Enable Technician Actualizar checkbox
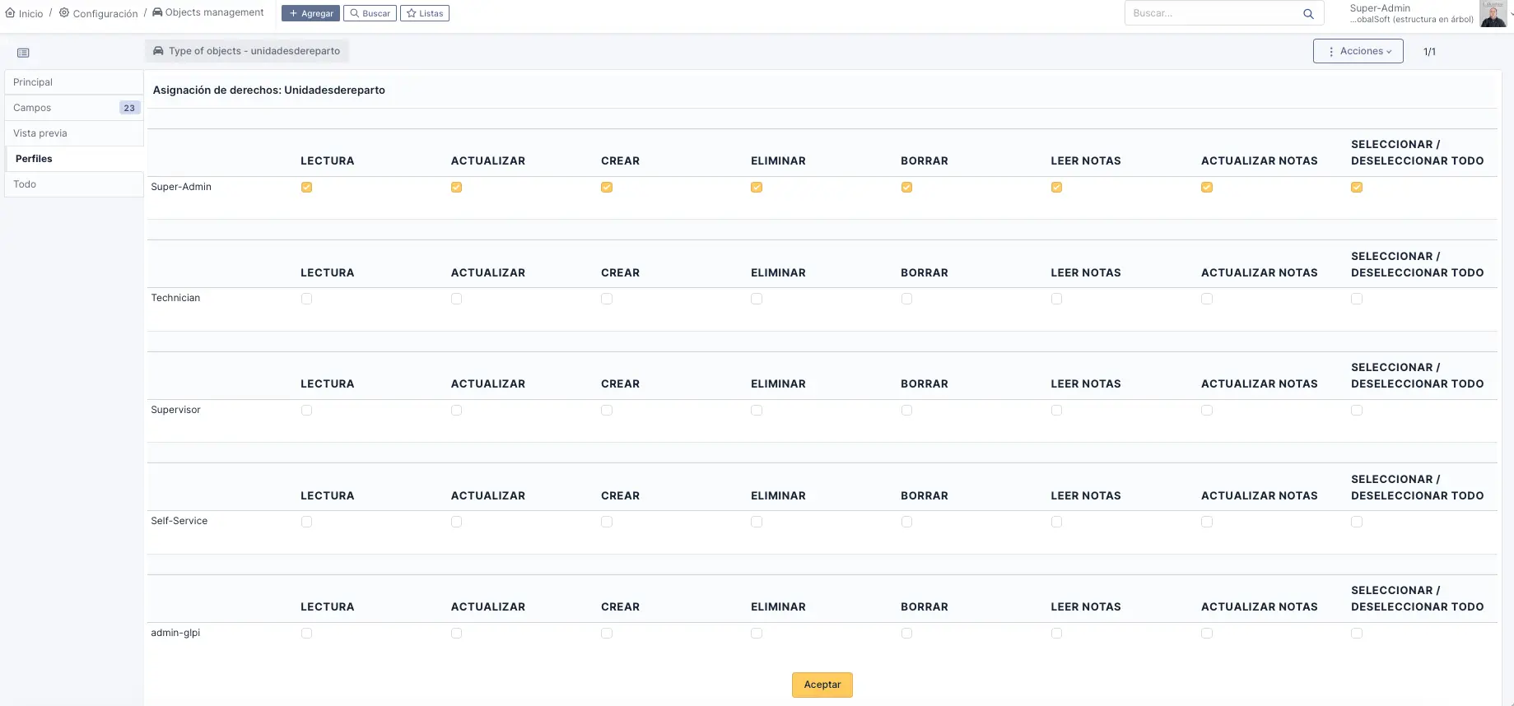1514x706 pixels. 456,299
